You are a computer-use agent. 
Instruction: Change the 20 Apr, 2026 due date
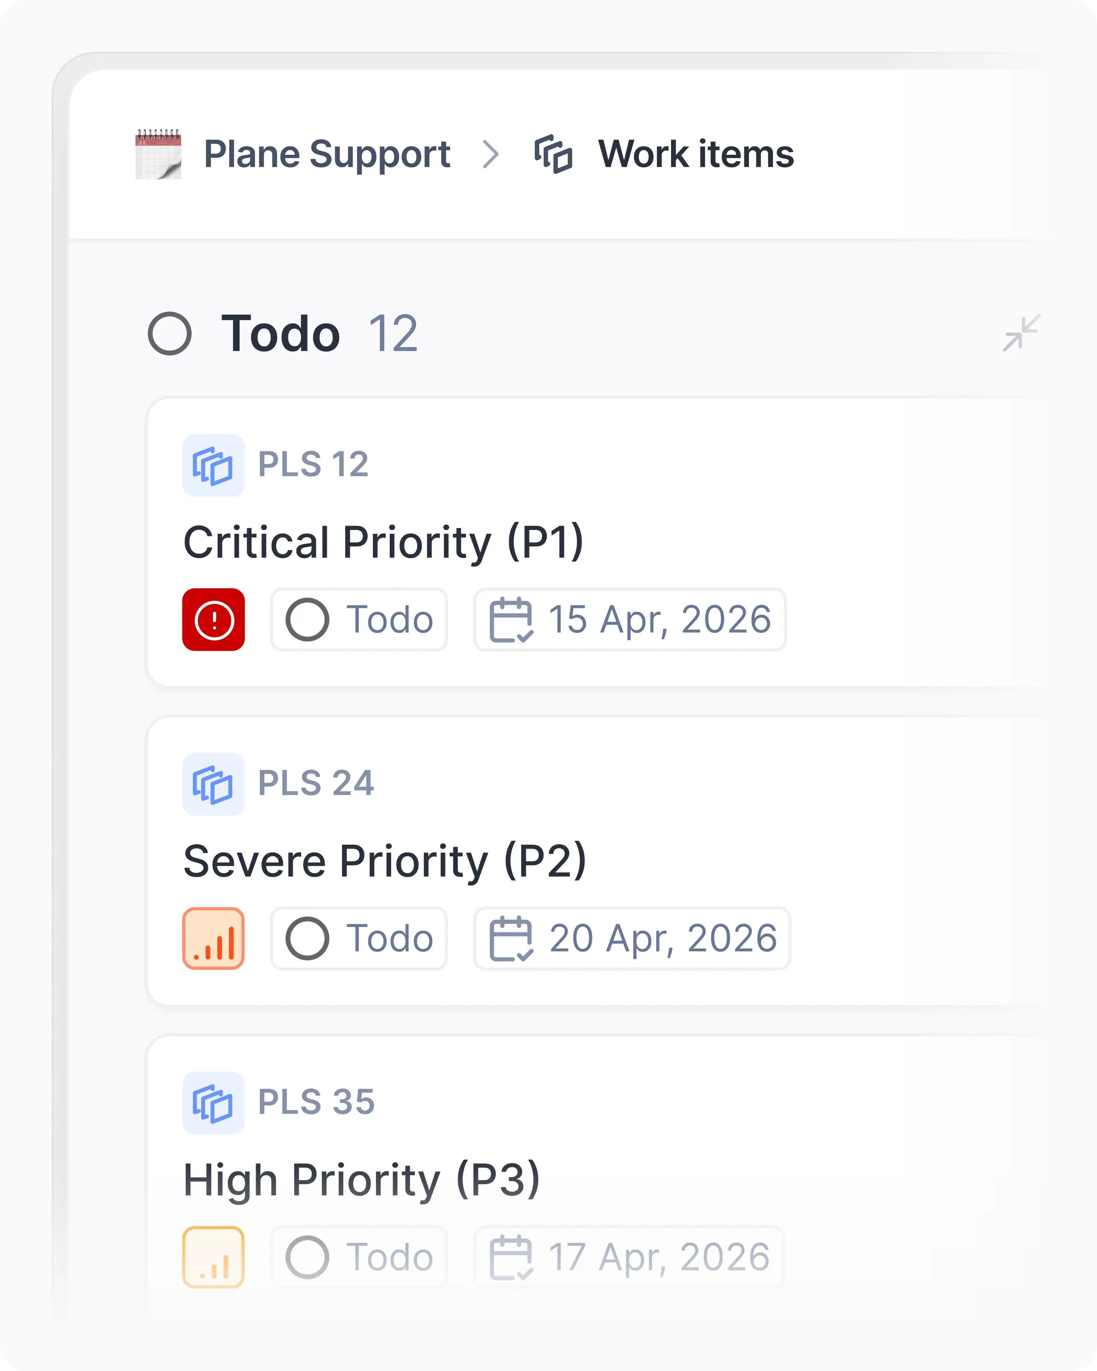click(632, 938)
